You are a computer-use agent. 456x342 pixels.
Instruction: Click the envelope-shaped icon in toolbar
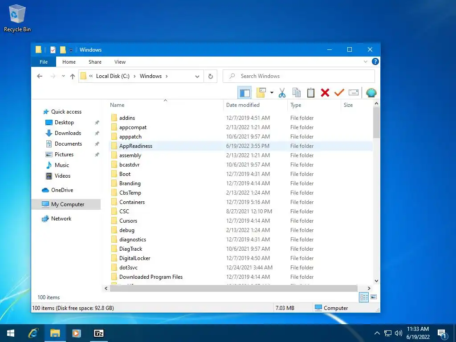click(x=353, y=93)
